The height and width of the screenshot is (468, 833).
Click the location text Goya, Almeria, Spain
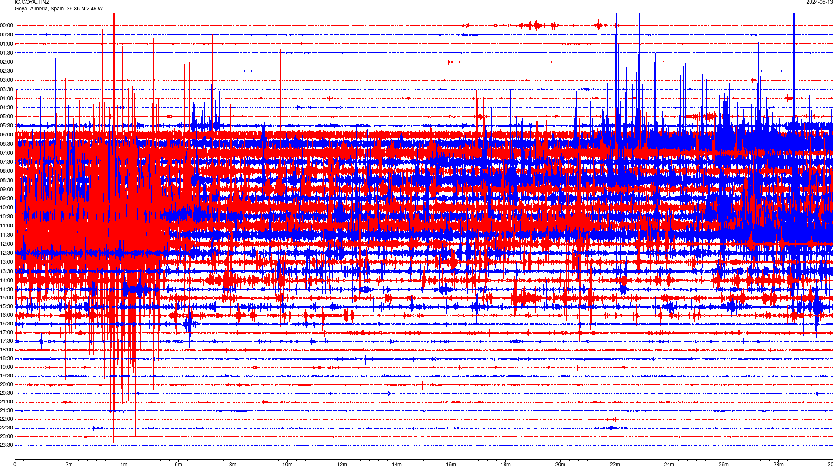click(39, 9)
